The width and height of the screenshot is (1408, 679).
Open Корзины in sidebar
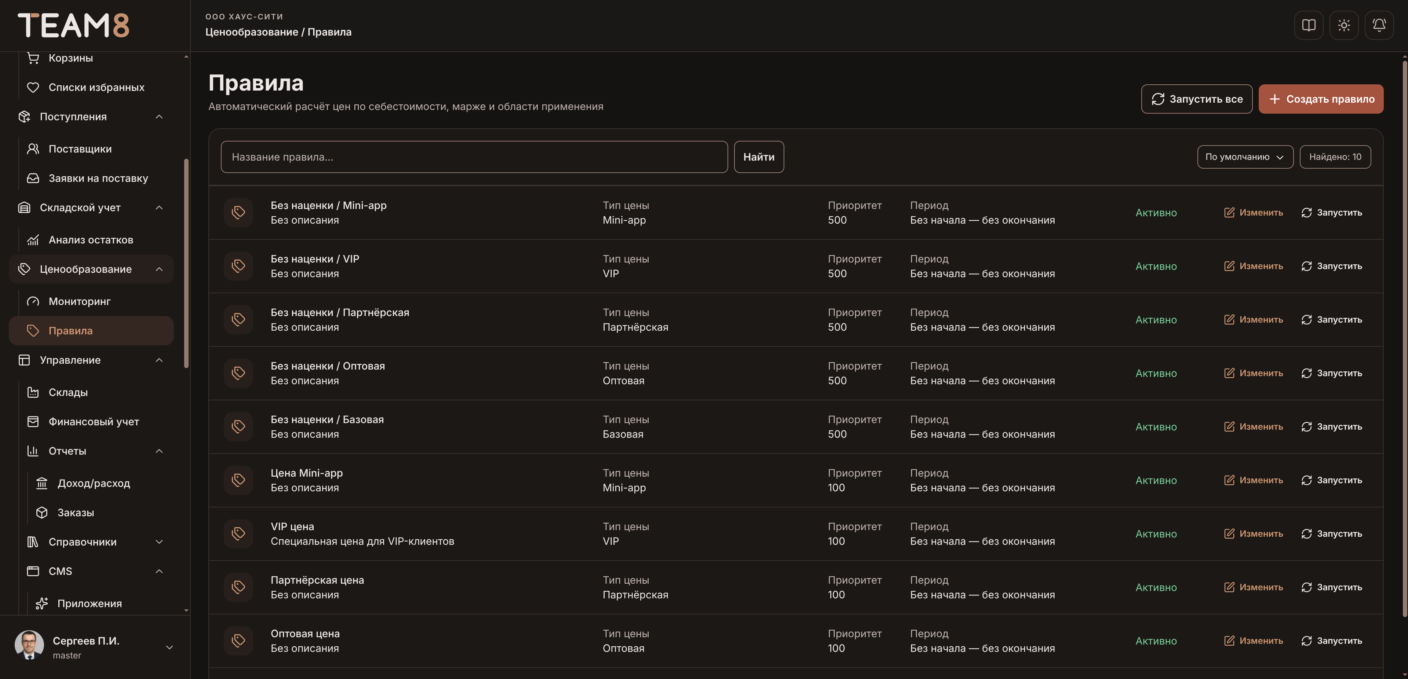tap(70, 58)
